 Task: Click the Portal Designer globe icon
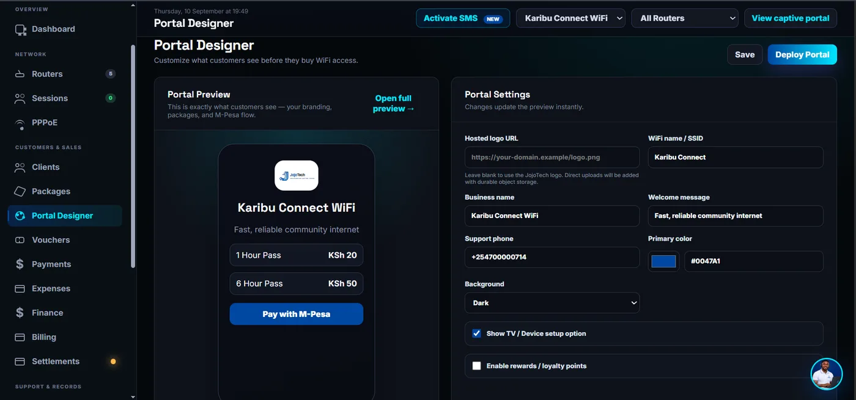(20, 216)
